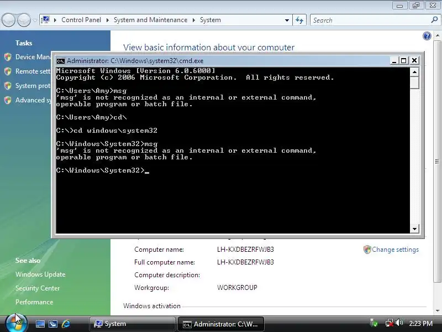The width and height of the screenshot is (442, 332).
Task: Click in the Search input field
Action: click(371, 20)
